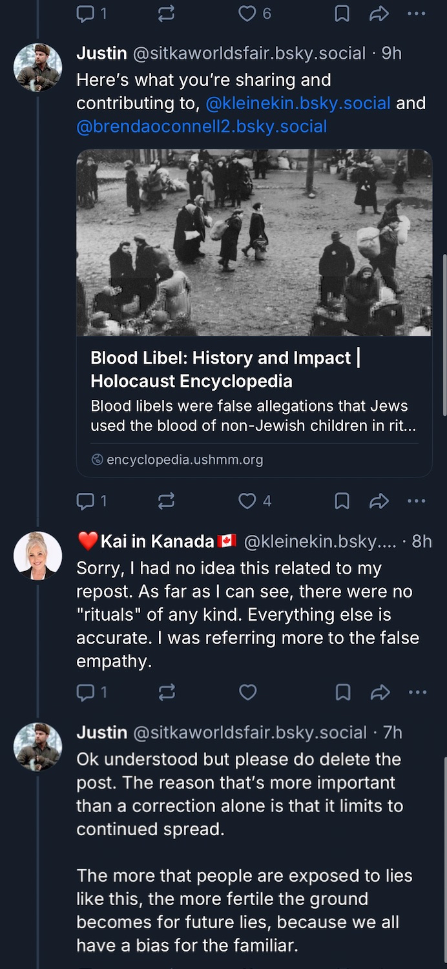Screen dimensions: 447x969
Task: Open Kai in Kanada's profile avatar
Action: [37, 556]
